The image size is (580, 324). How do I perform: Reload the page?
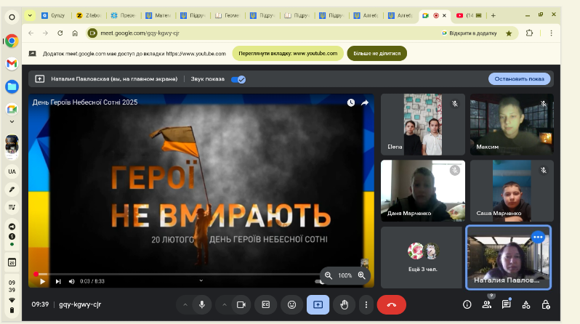pos(60,33)
